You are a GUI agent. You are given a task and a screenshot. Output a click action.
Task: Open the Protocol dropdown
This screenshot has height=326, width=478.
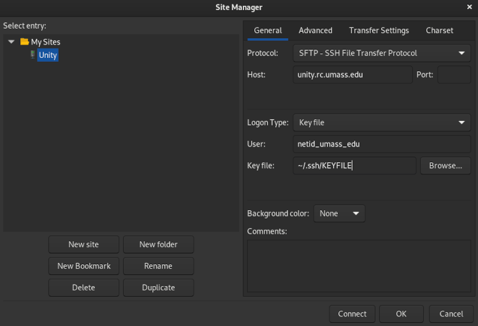[381, 53]
